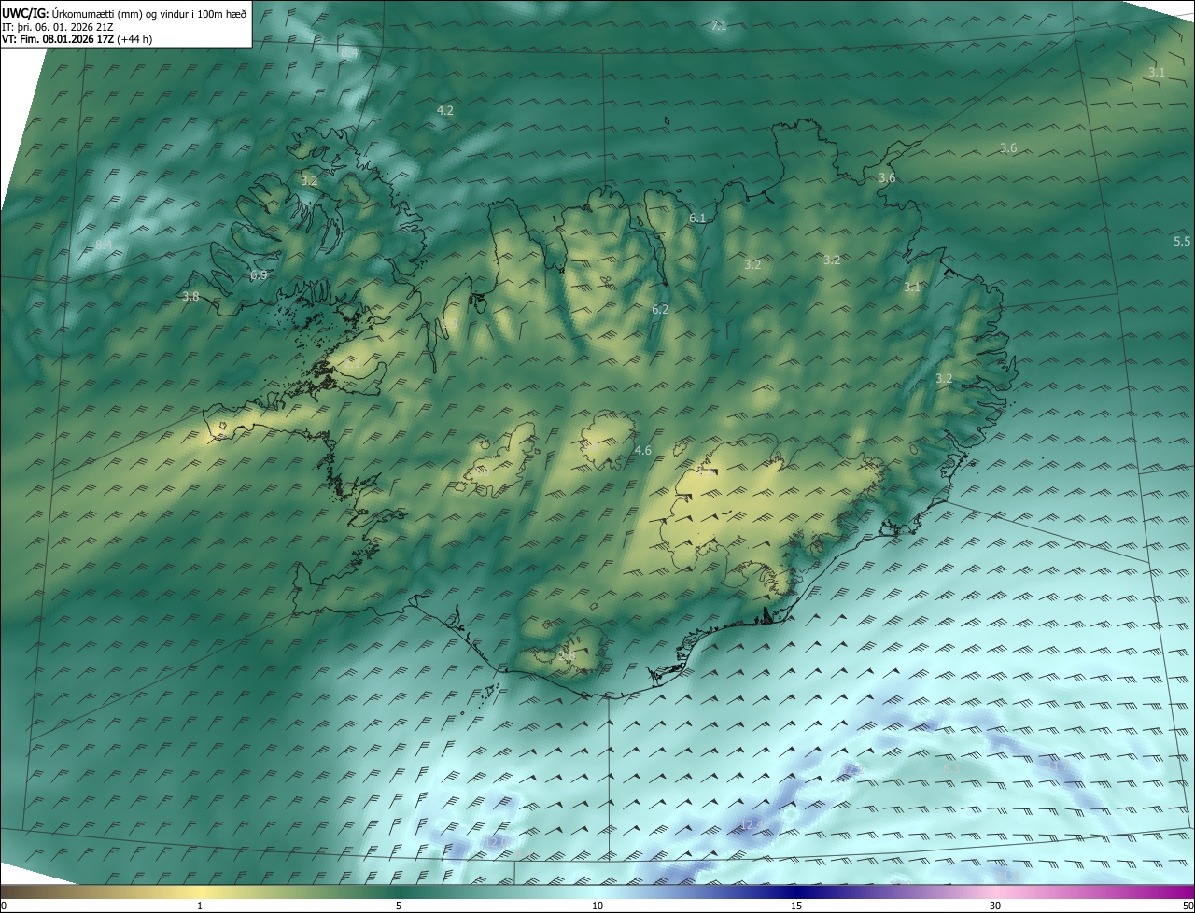Viewport: 1195px width, 913px height.
Task: Click the 7.1 value label
Action: tap(718, 26)
